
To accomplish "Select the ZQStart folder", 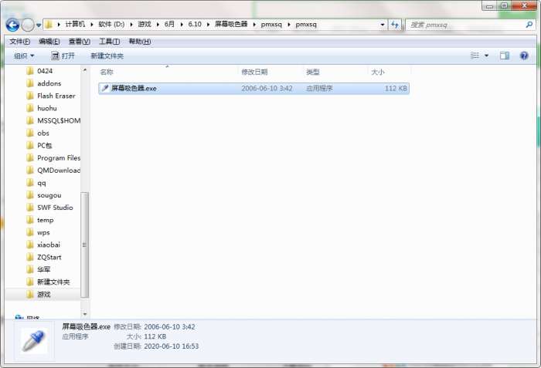I will (x=49, y=257).
